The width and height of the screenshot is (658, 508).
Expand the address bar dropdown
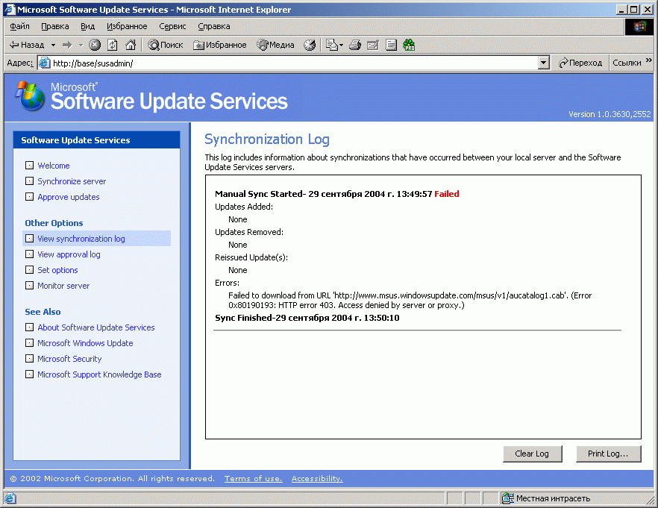coord(543,63)
